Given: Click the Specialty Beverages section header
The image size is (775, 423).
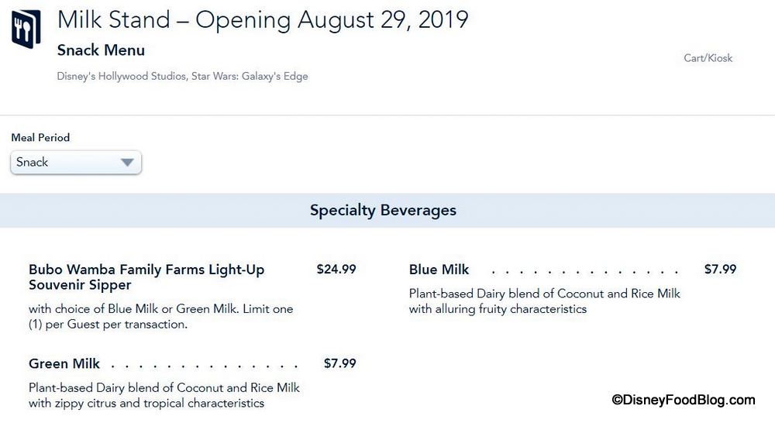Looking at the screenshot, I should pyautogui.click(x=383, y=210).
